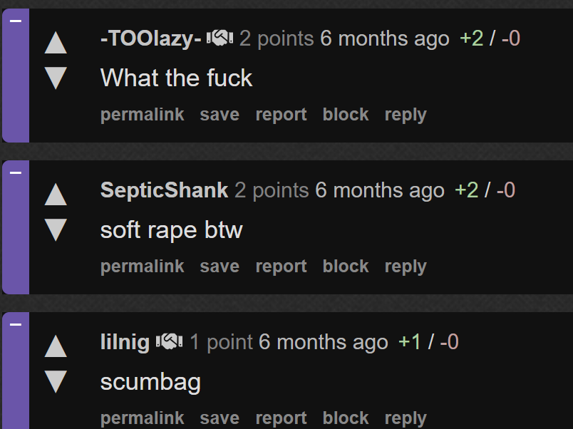
Task: Downvote SepticShank's comment
Action: (x=56, y=230)
